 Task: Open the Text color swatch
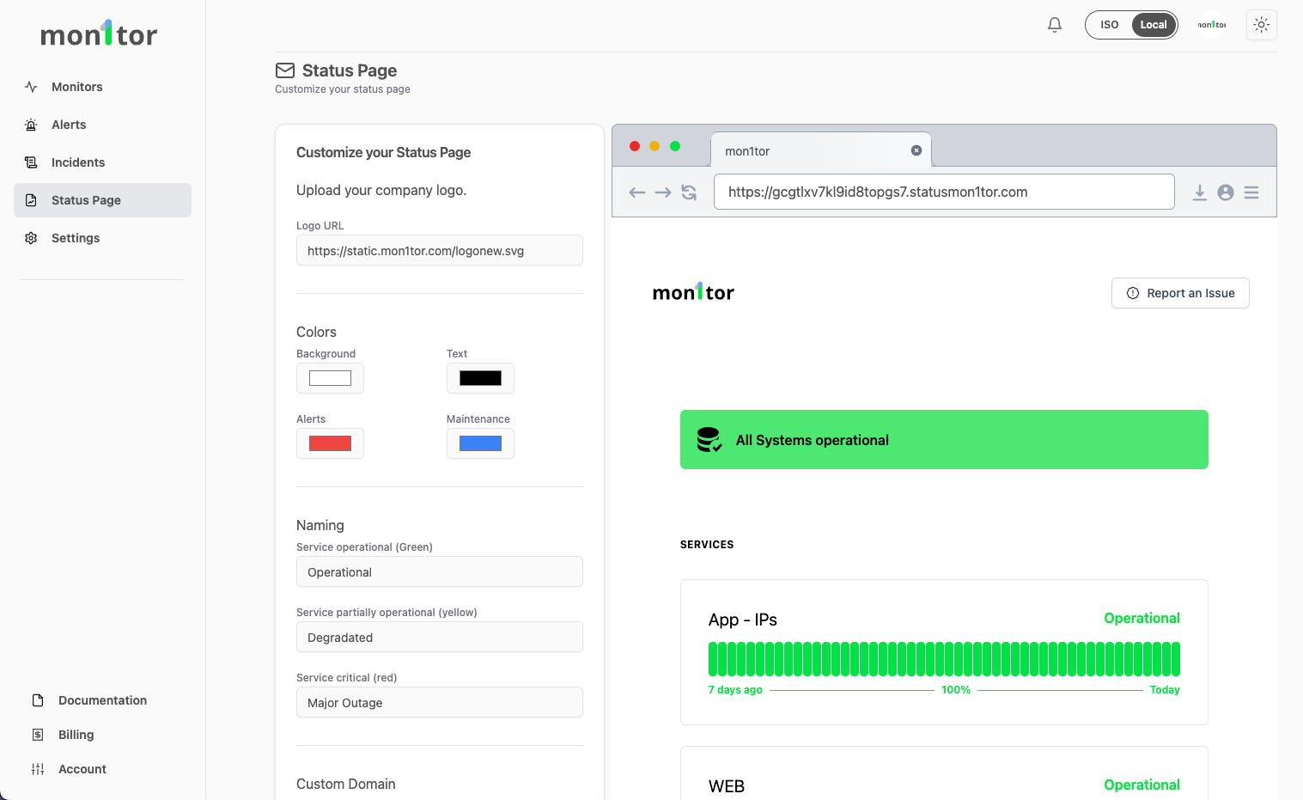coord(480,378)
